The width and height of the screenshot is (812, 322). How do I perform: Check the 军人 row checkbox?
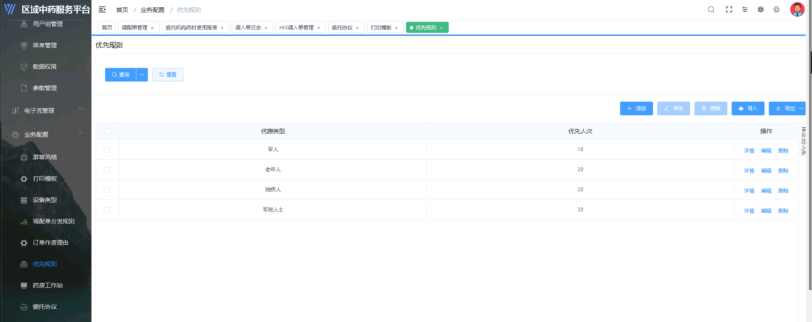tap(107, 149)
